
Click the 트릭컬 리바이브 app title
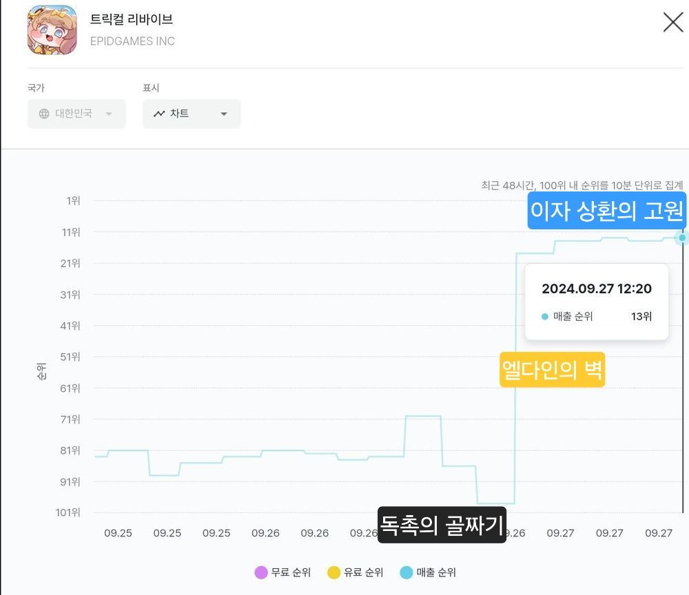pos(132,19)
